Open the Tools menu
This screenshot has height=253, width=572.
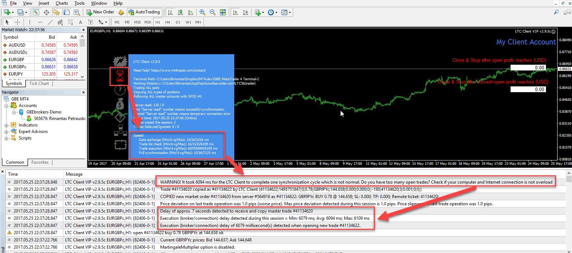pyautogui.click(x=80, y=3)
